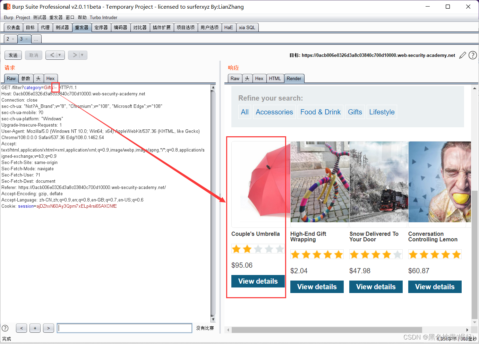The height and width of the screenshot is (344, 479).
Task: Click the lemon-in-mouth product image
Action: pos(440,182)
